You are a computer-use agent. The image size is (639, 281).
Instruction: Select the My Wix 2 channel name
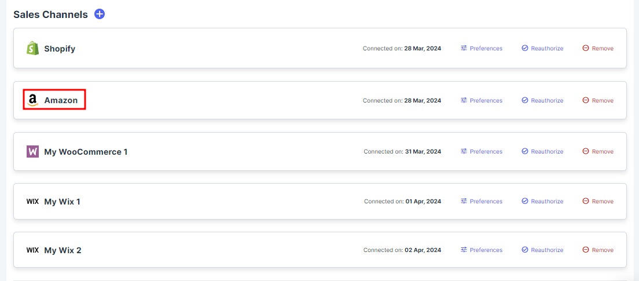(63, 250)
